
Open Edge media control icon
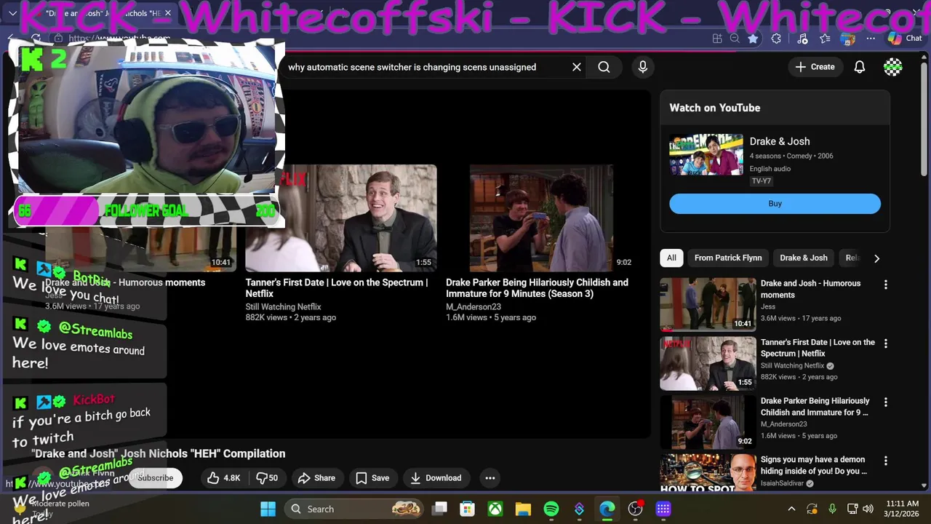(802, 39)
